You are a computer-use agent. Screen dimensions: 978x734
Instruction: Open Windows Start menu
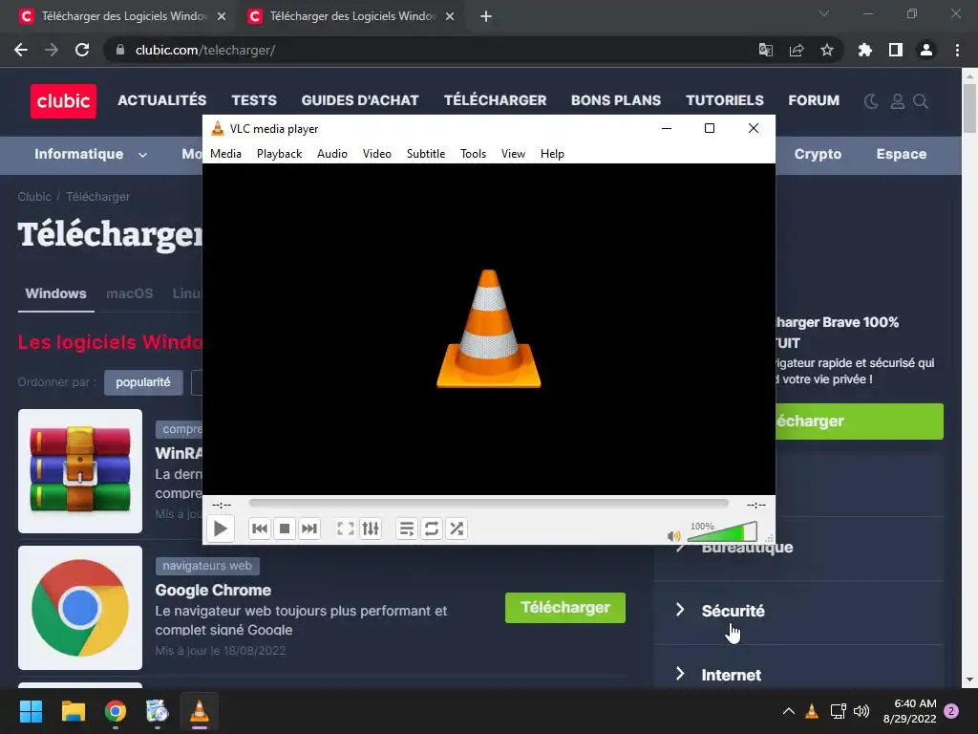(31, 711)
